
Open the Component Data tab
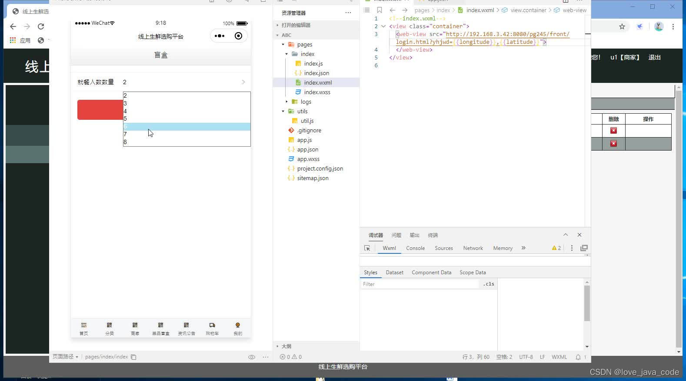(431, 273)
